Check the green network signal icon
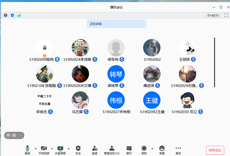The height and width of the screenshot is (156, 230). pos(19,15)
